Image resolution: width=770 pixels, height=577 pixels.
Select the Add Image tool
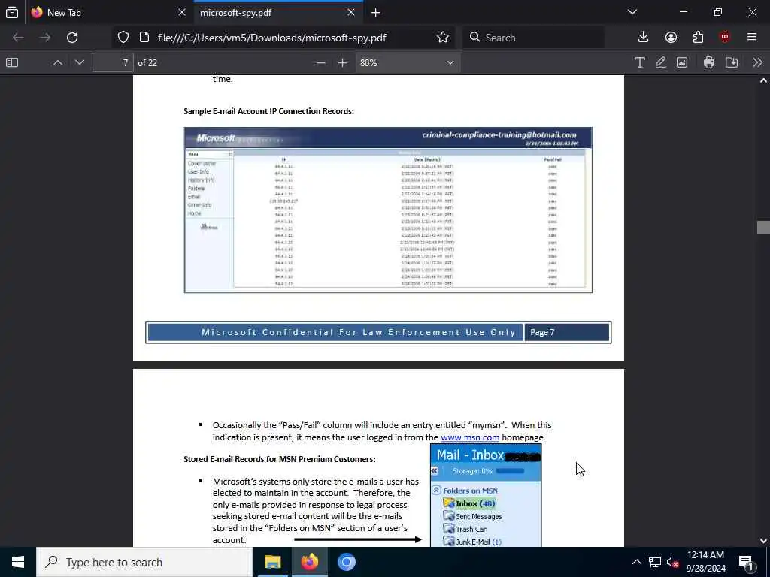682,62
